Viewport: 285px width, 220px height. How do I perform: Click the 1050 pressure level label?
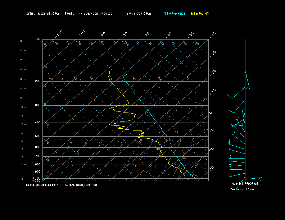(x=37, y=180)
